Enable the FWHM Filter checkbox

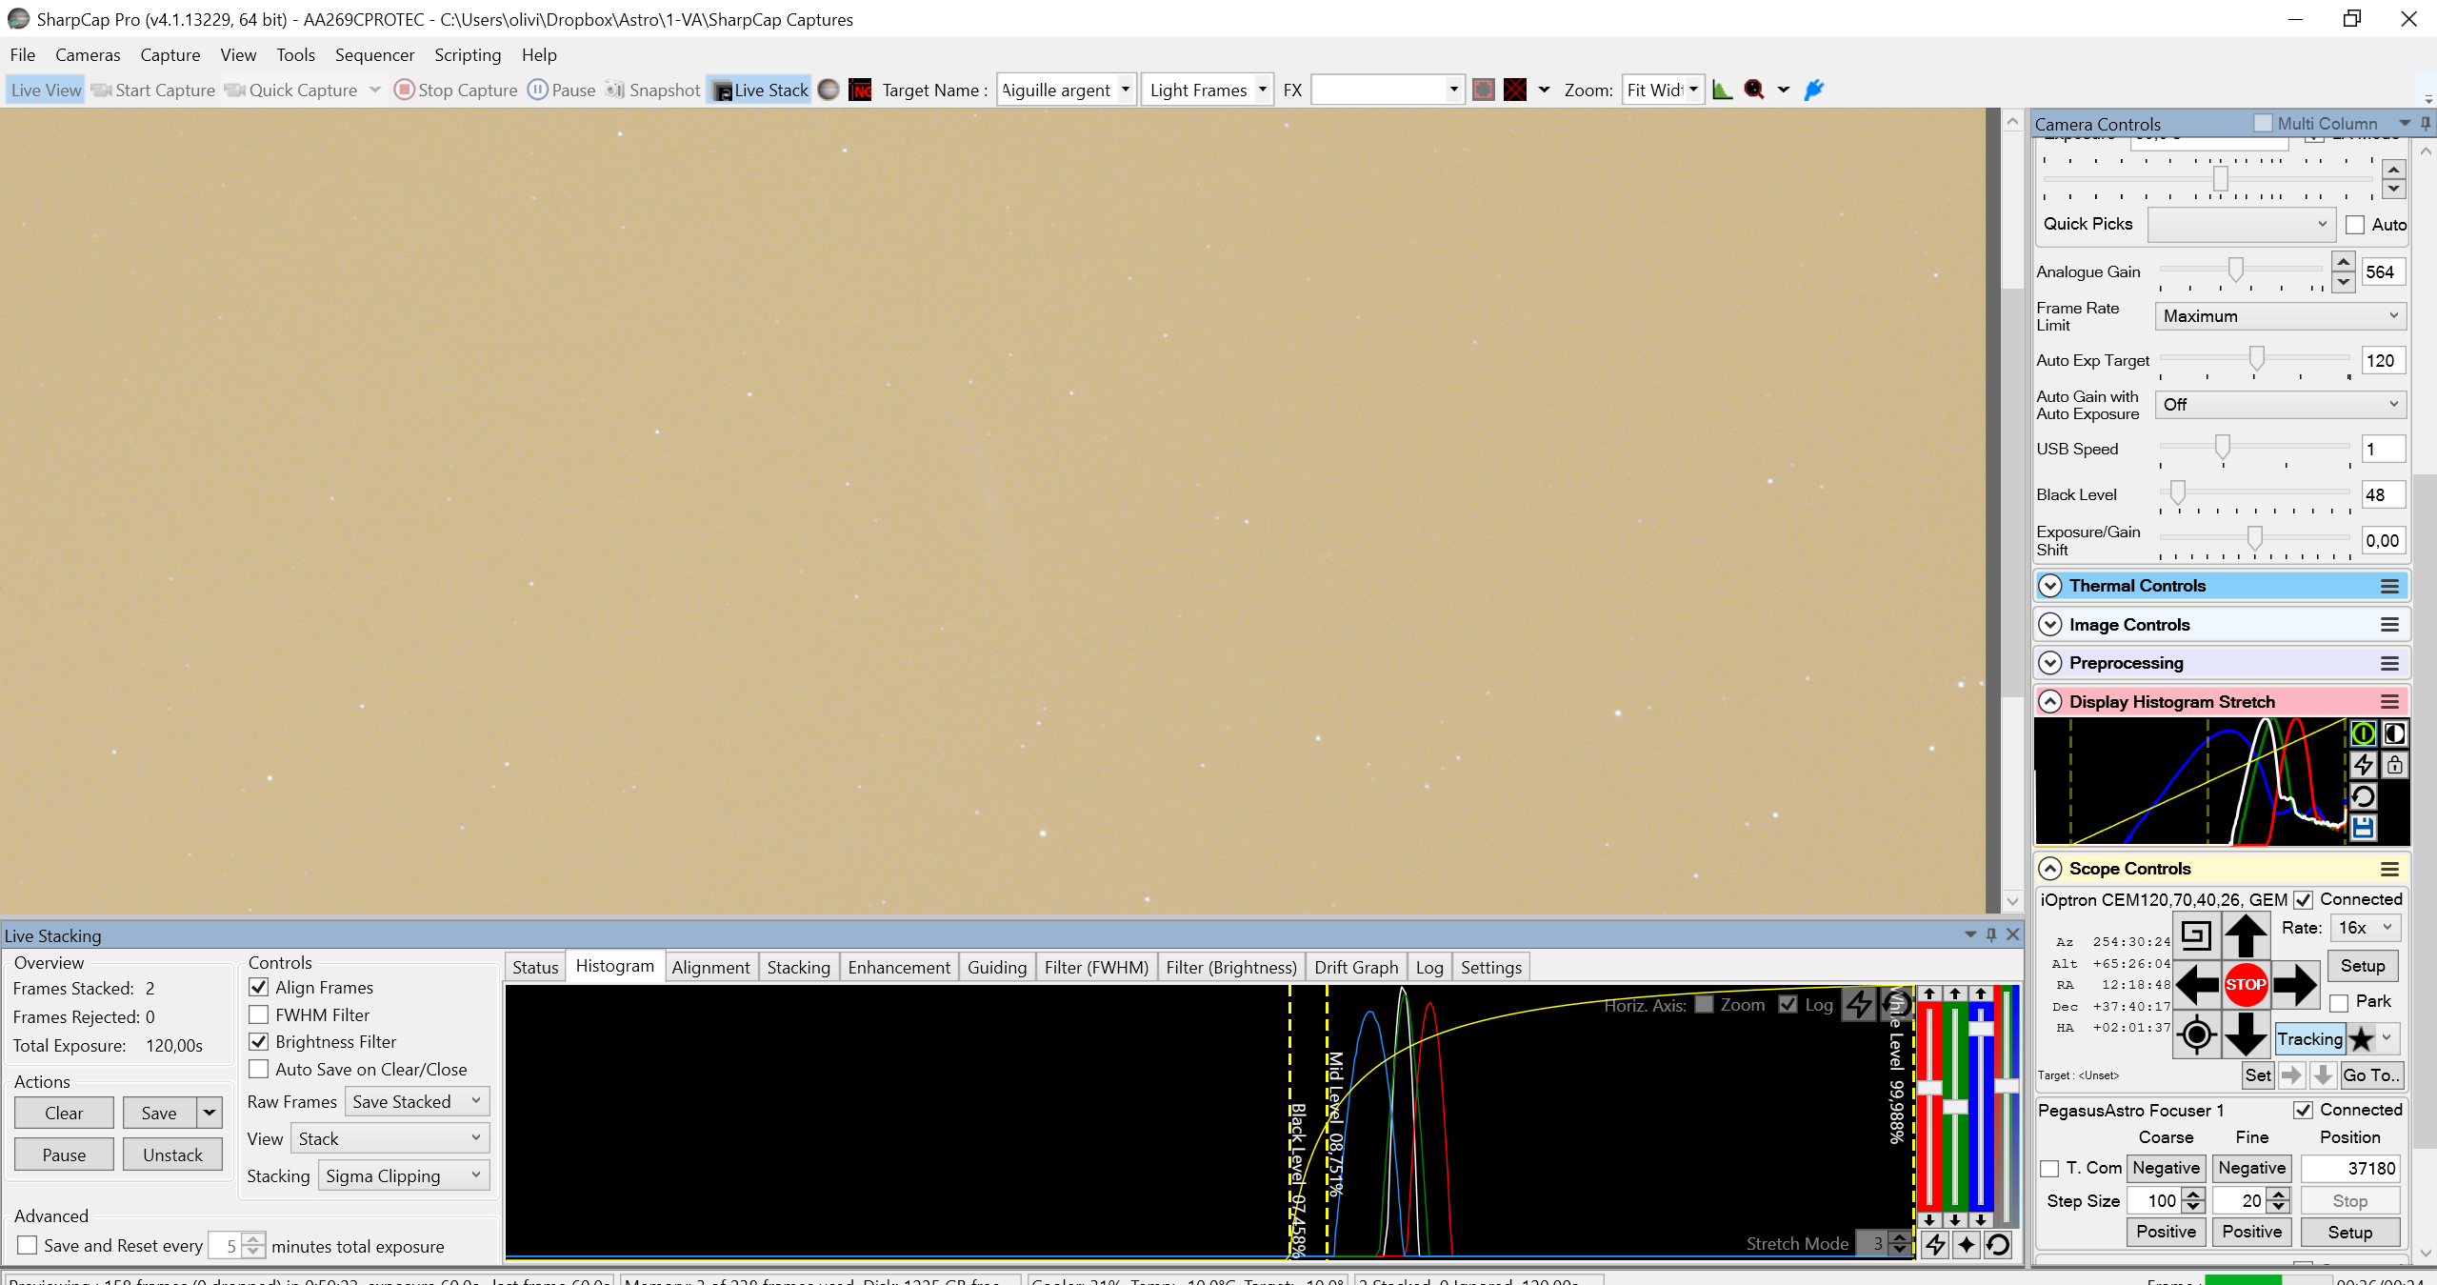(258, 1014)
